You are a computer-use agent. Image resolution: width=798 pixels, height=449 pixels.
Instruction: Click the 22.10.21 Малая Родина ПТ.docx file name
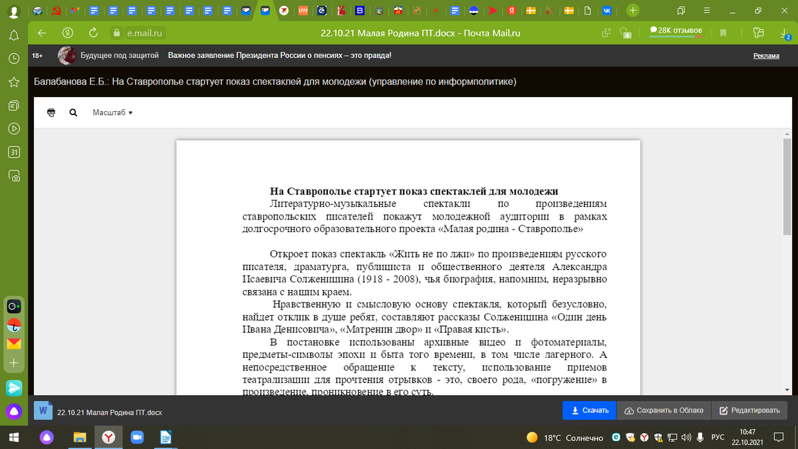pyautogui.click(x=110, y=412)
